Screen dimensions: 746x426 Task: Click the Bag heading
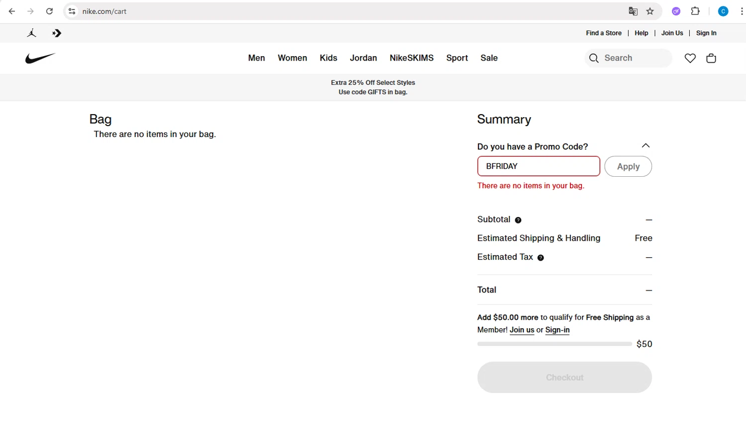coord(100,119)
